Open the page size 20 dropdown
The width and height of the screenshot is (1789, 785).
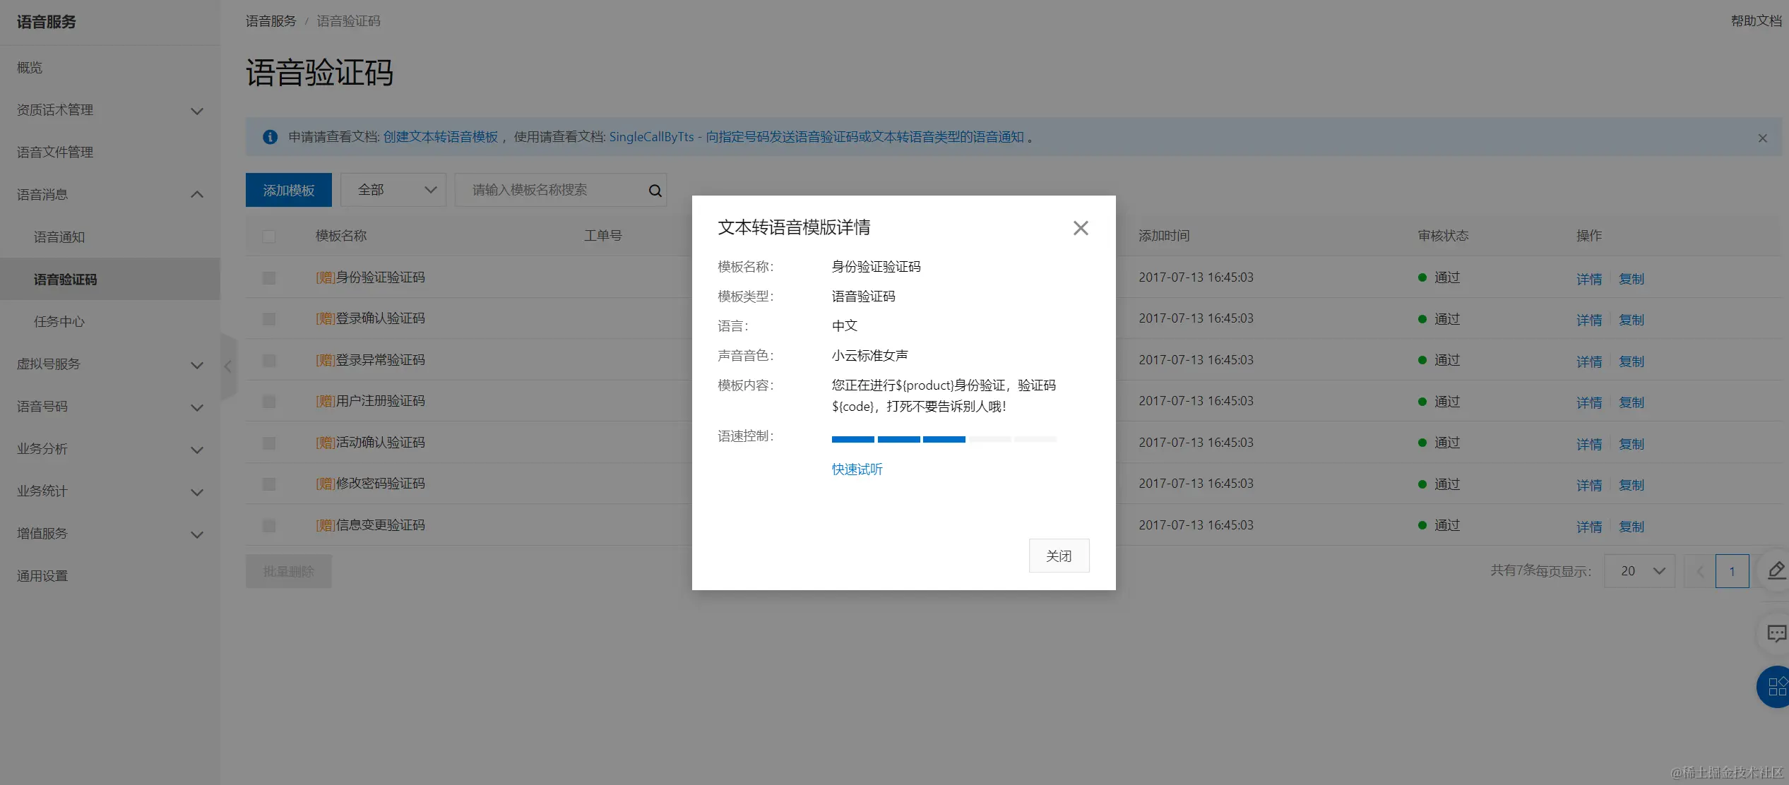[1639, 570]
